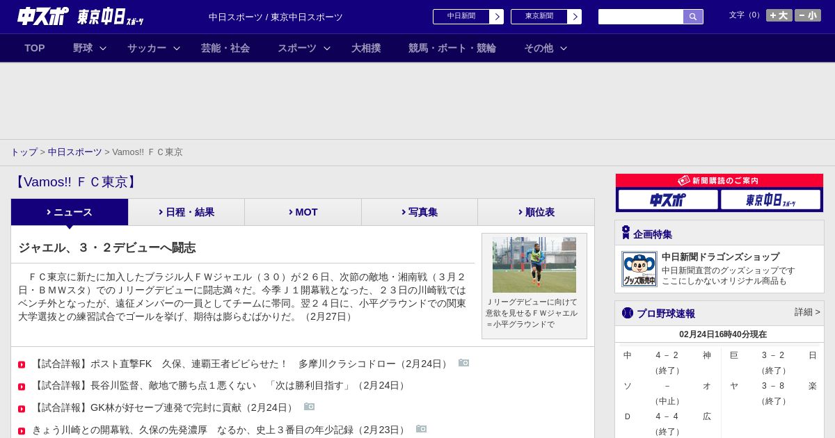Focus the header search input field
The height and width of the screenshot is (438, 835).
641,17
